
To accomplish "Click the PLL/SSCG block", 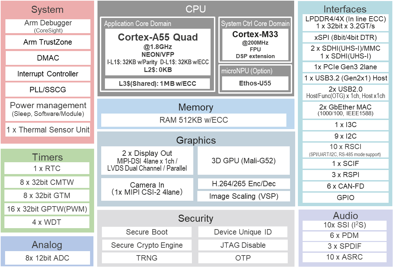I will (x=48, y=90).
